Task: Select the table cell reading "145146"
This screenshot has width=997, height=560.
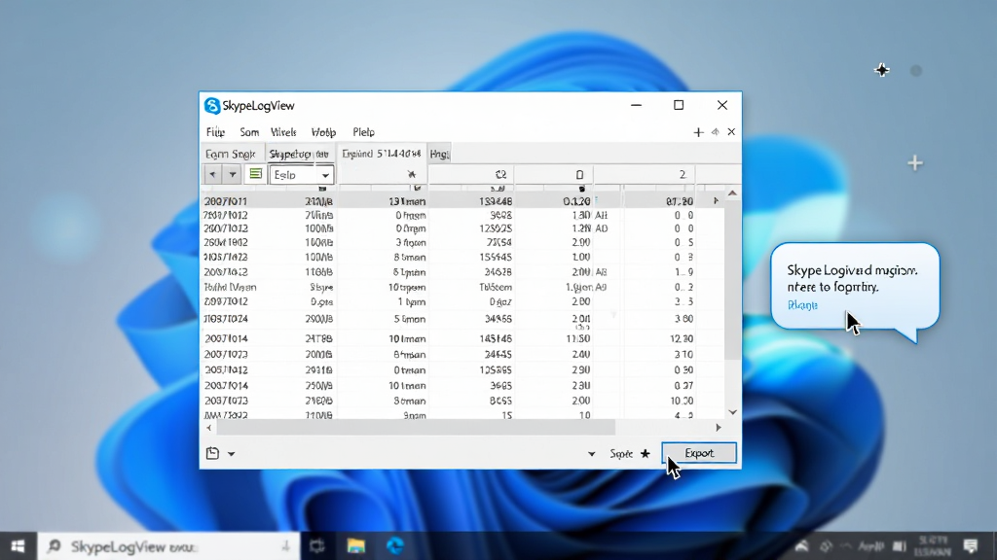Action: (496, 338)
